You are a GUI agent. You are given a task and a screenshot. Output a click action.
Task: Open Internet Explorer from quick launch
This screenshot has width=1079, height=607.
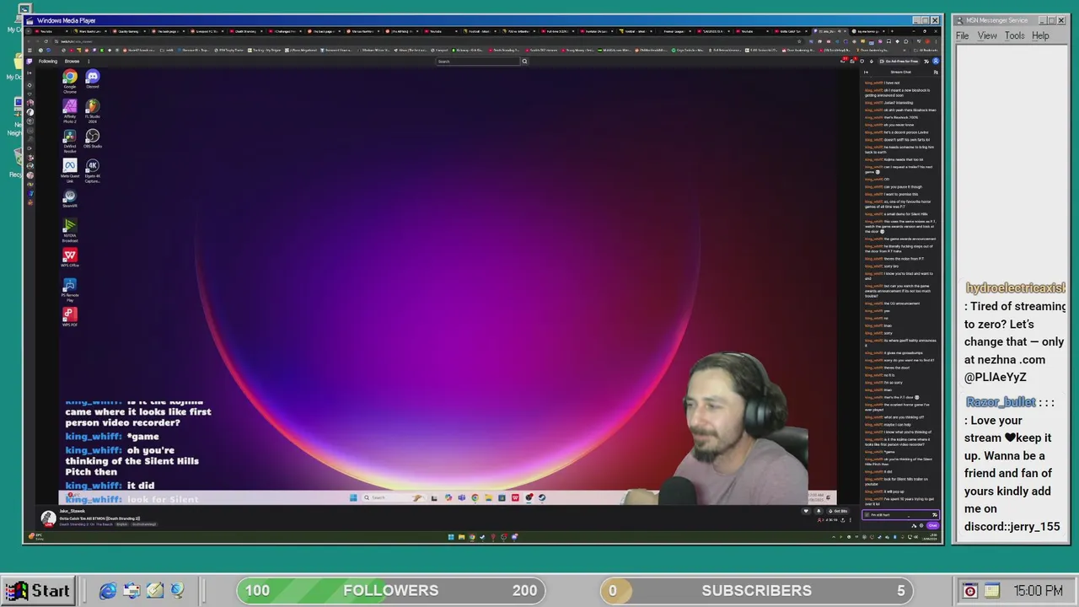pos(108,591)
